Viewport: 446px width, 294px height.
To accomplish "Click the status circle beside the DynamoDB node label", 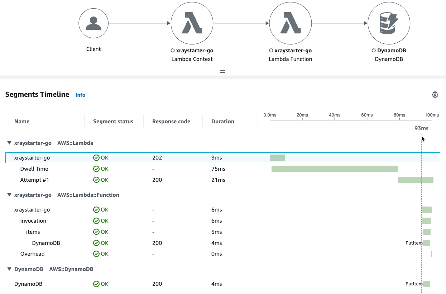I will (374, 51).
